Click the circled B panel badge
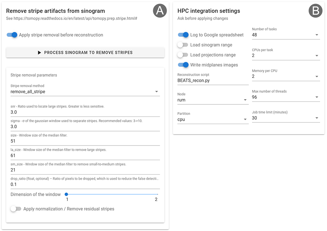The width and height of the screenshot is (327, 231). 315,11
